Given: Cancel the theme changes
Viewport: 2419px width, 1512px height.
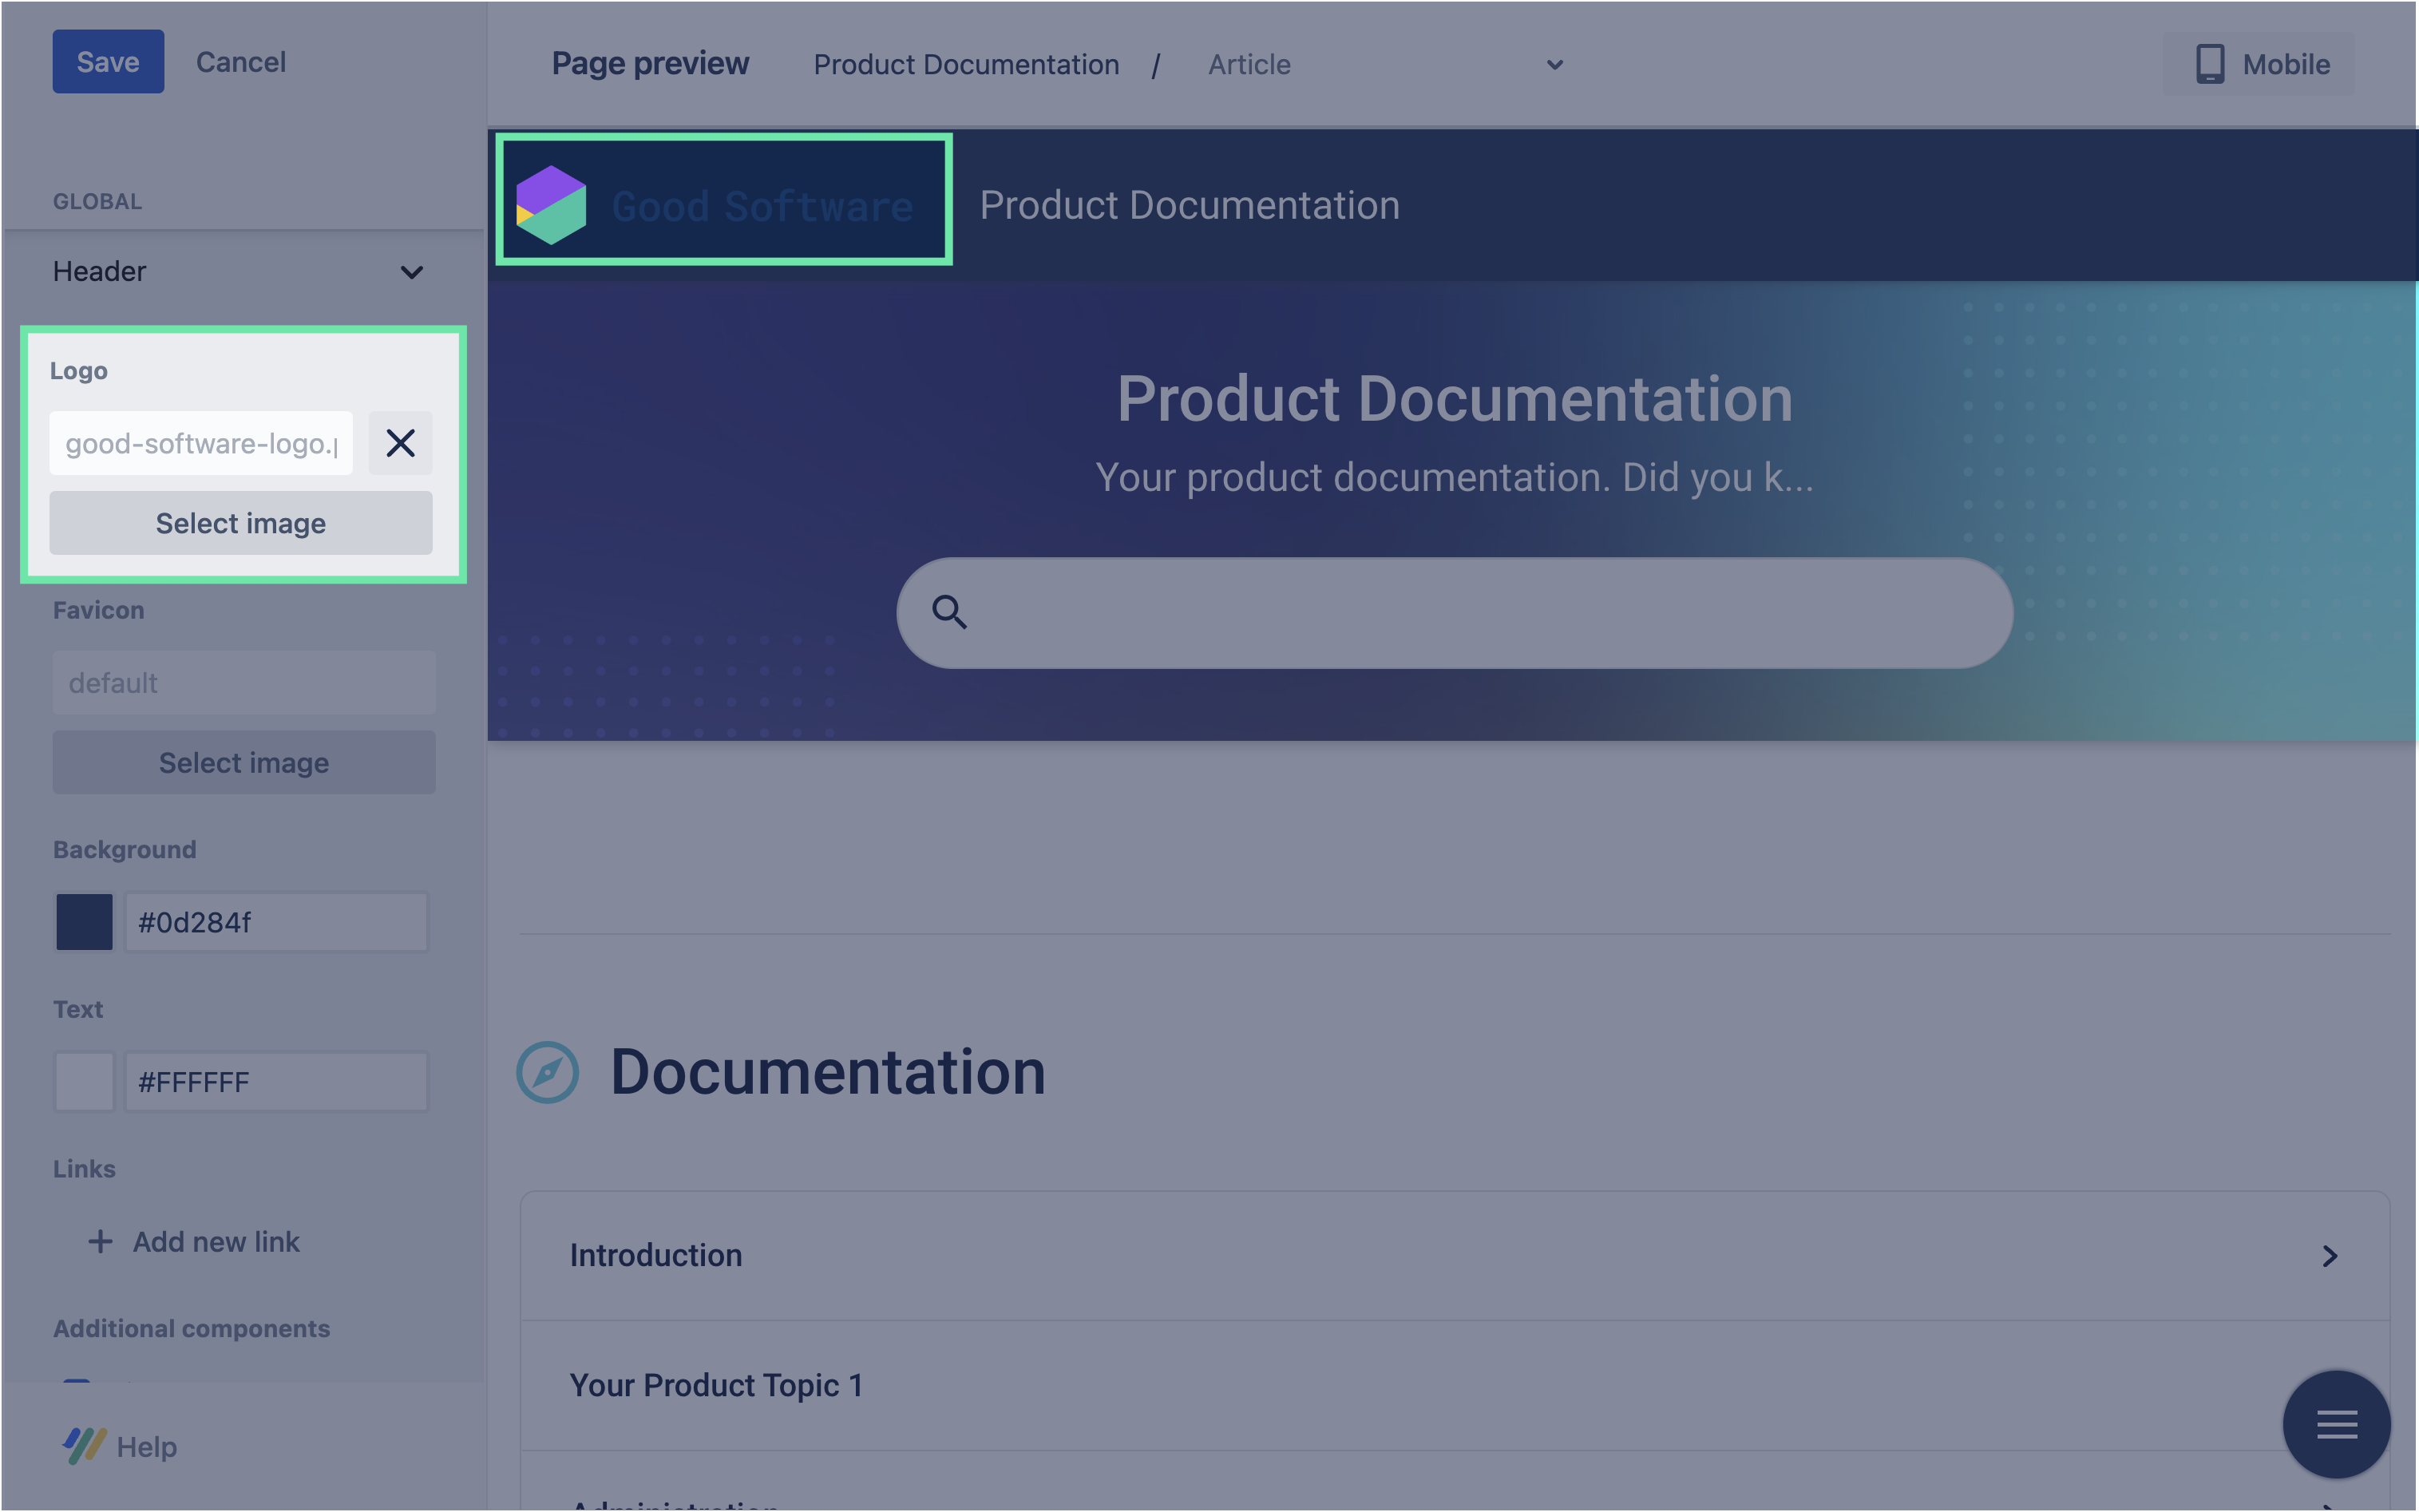Looking at the screenshot, I should tap(240, 62).
